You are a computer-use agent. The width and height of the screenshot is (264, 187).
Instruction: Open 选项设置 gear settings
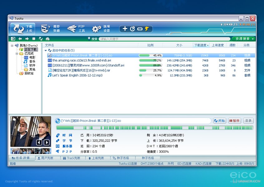(x=101, y=29)
